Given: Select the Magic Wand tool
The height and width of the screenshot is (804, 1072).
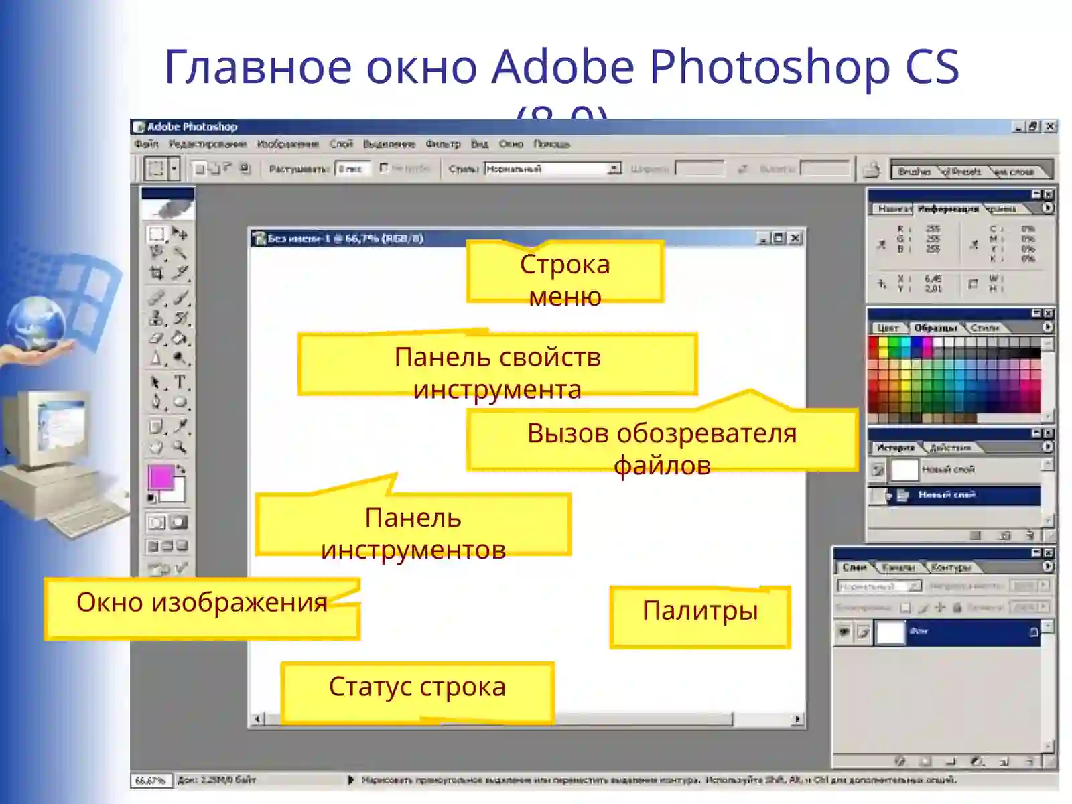Looking at the screenshot, I should pyautogui.click(x=180, y=253).
